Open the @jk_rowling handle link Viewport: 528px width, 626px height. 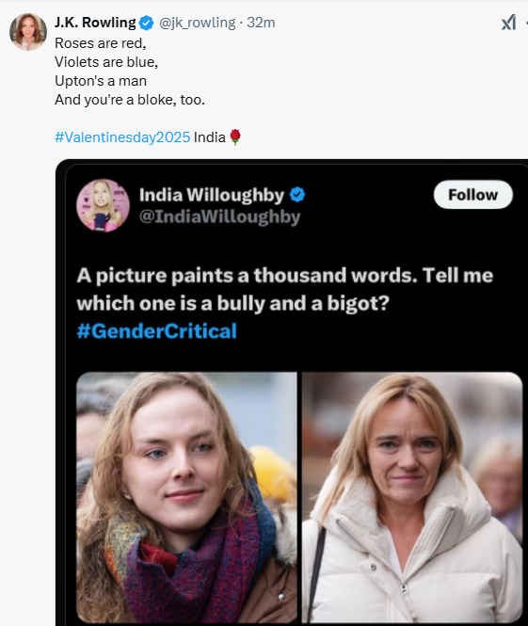[x=197, y=23]
